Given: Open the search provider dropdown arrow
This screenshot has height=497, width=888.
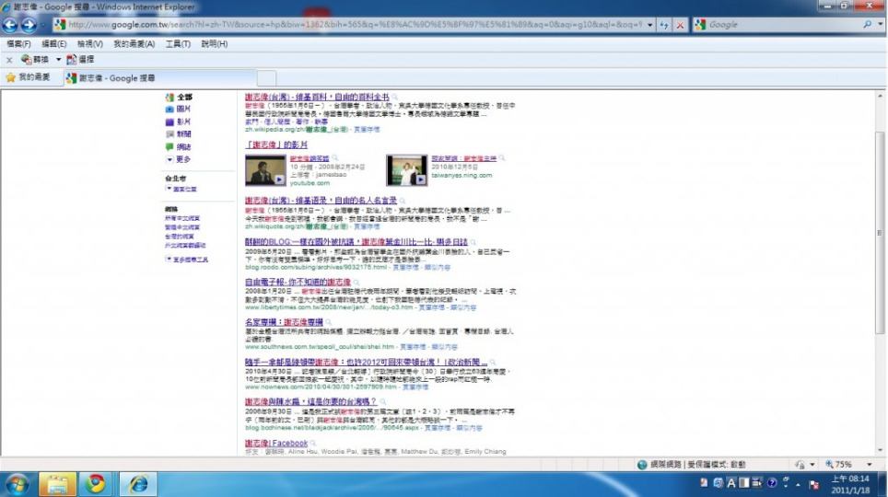Looking at the screenshot, I should click(879, 25).
